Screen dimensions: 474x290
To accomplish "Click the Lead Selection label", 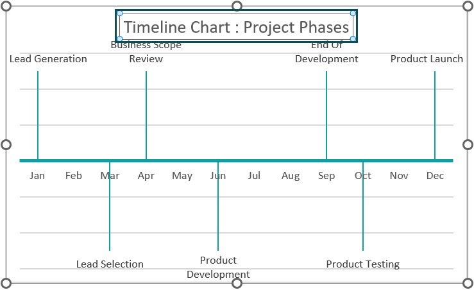I will tap(110, 264).
